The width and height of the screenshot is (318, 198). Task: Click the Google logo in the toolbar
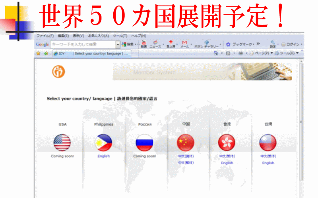pyautogui.click(x=42, y=44)
